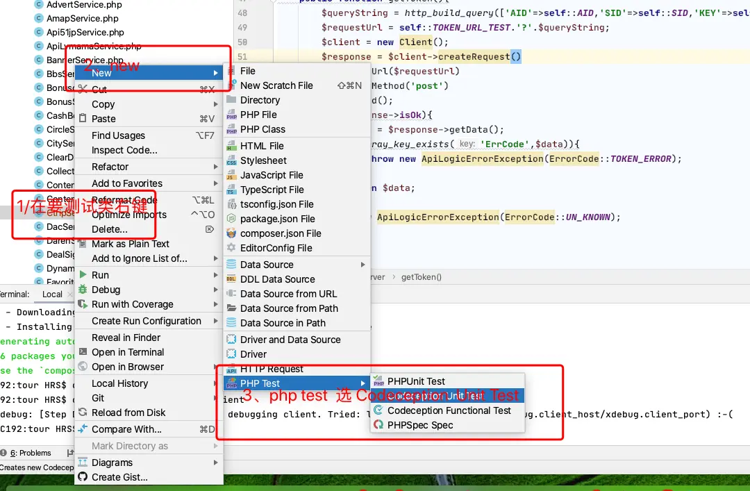750x491 pixels.
Task: Click the Run with Coverage icon
Action: (83, 304)
